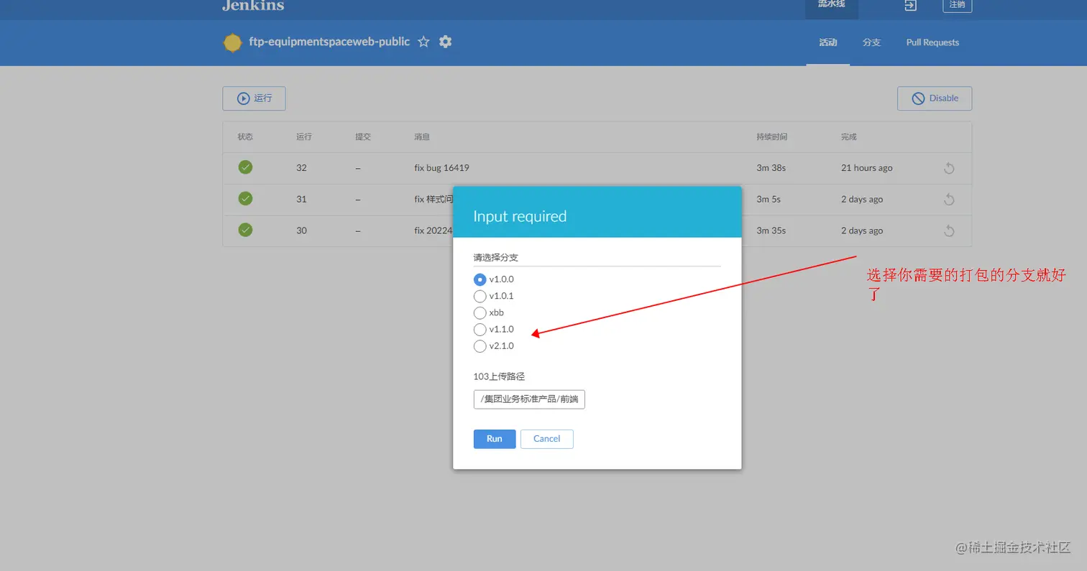Viewport: 1087px width, 571px height.
Task: Switch to the 分支 tab
Action: click(x=871, y=42)
